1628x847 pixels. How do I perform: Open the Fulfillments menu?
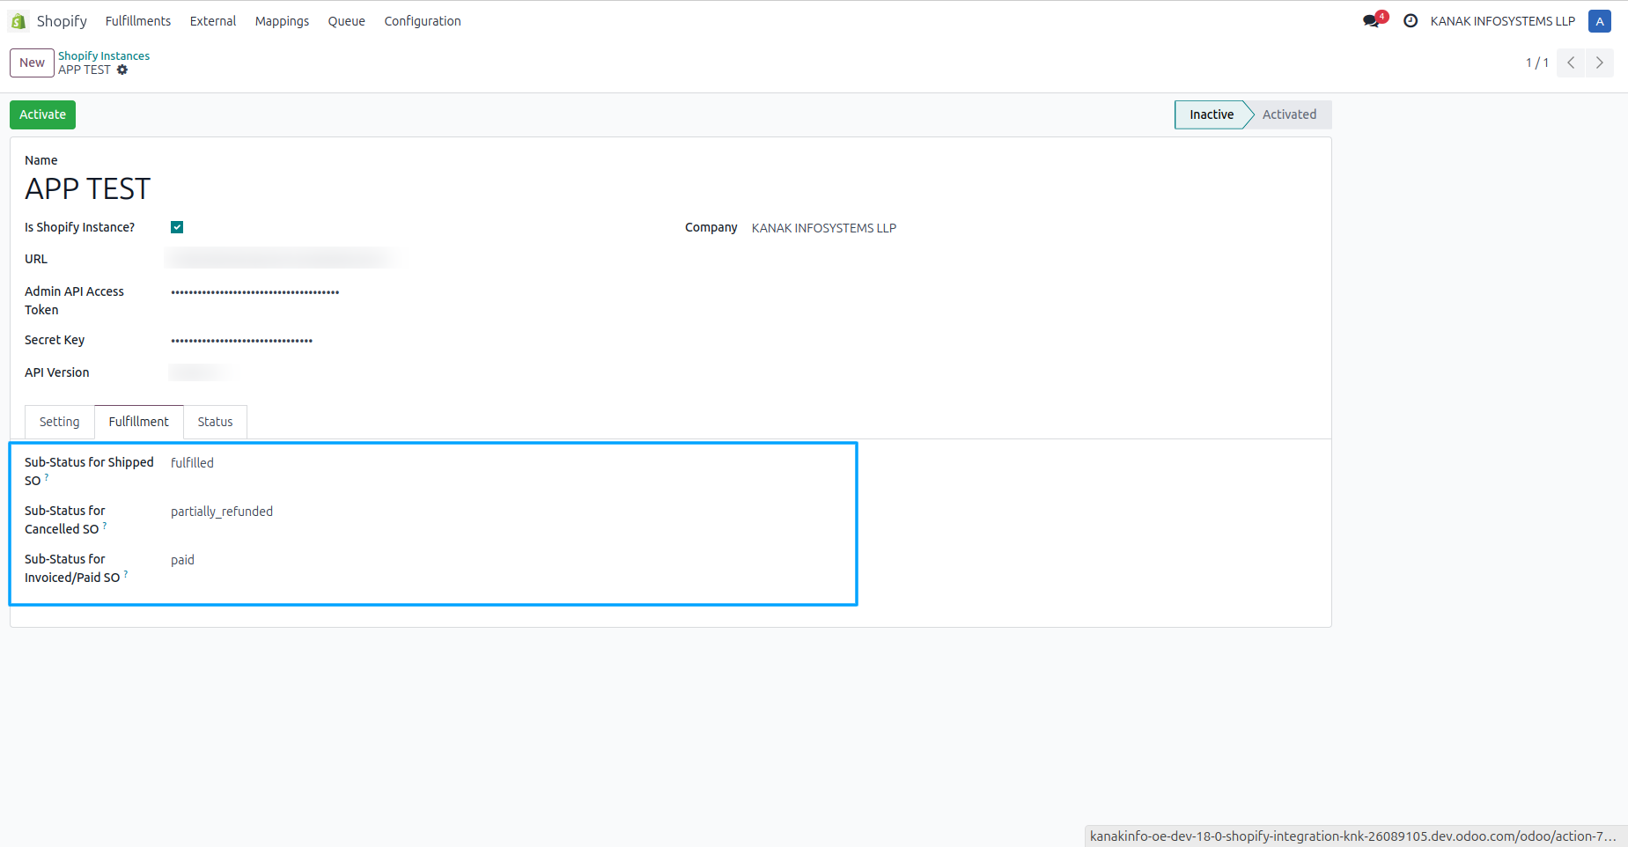pos(138,21)
